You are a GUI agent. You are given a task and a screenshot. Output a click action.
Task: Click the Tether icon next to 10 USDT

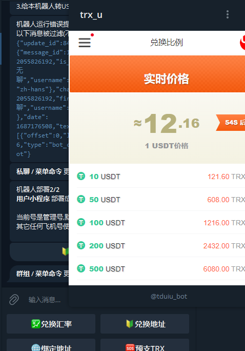coord(81,176)
